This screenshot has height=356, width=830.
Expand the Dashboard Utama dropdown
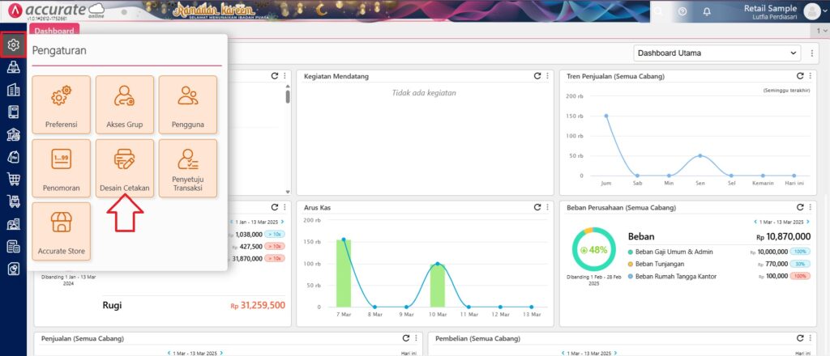pos(717,53)
